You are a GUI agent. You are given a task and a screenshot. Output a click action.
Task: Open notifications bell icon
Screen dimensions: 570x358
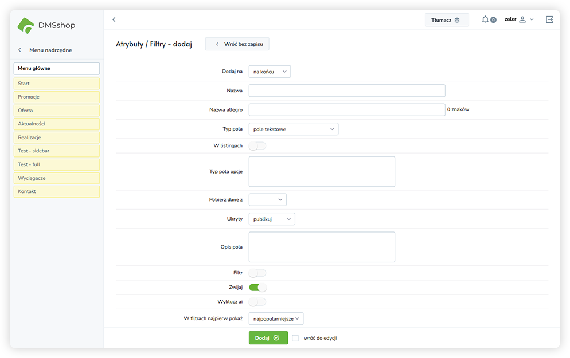[x=485, y=19]
